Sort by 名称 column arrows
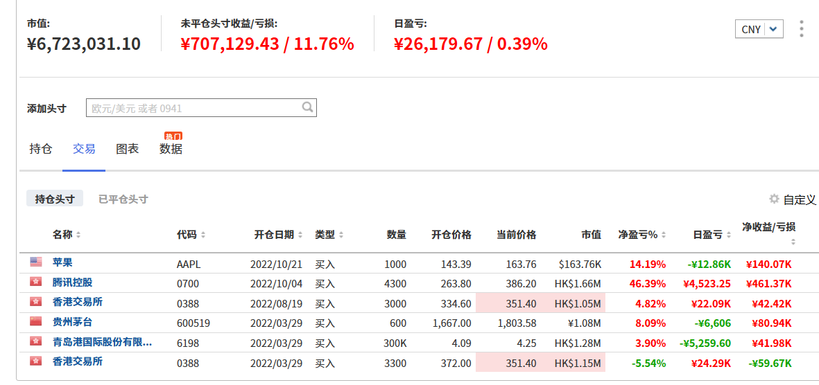Screen dimensions: 819x385 click(78, 235)
